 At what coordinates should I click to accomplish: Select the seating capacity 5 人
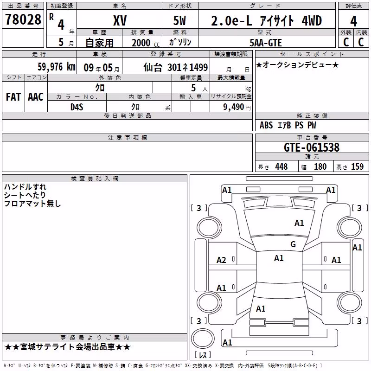click(199, 88)
